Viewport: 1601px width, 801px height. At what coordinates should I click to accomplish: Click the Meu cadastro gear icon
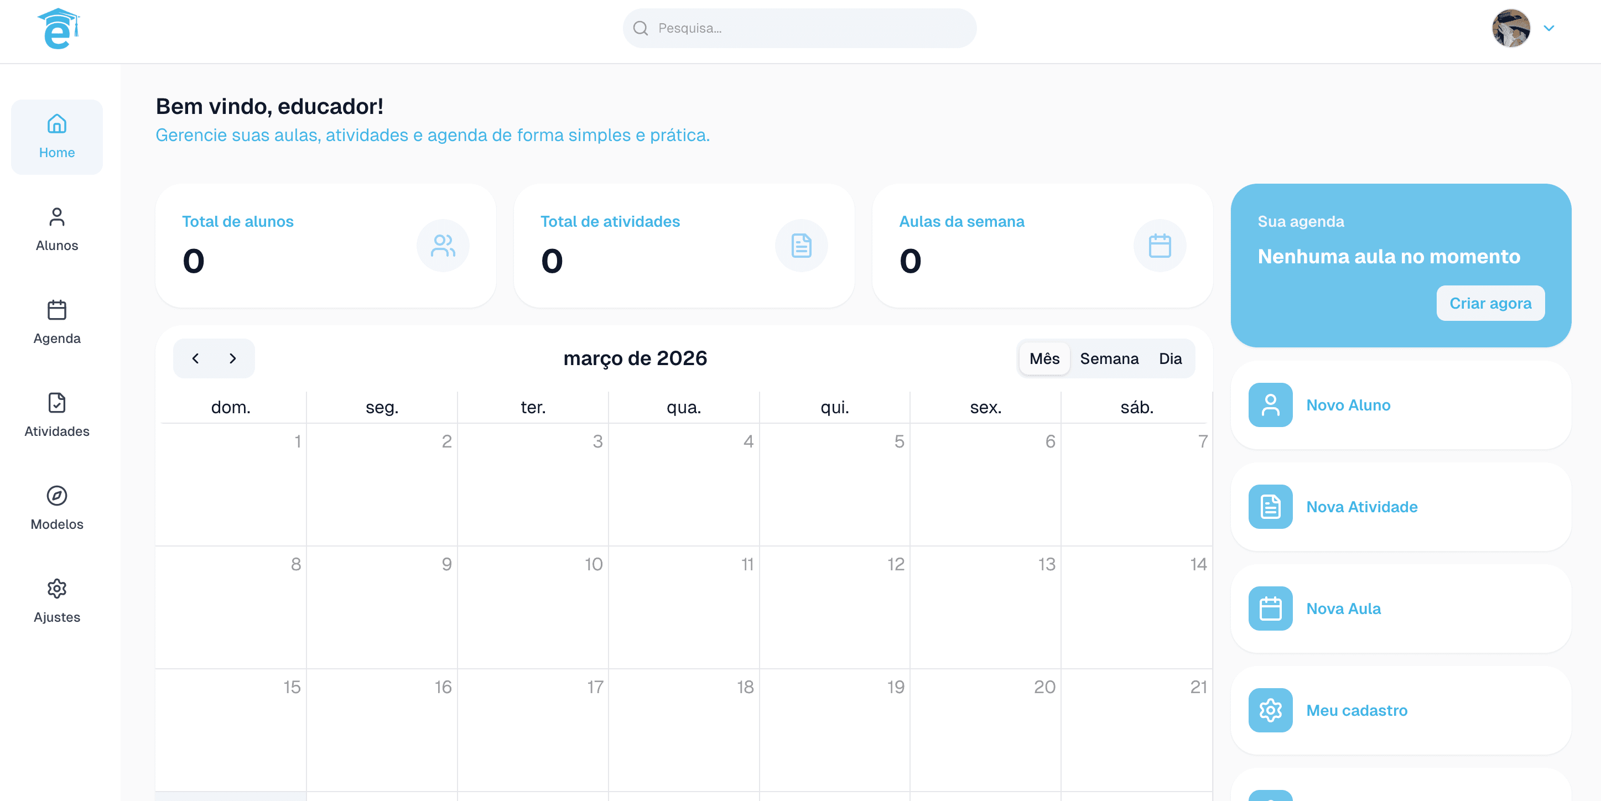tap(1270, 710)
